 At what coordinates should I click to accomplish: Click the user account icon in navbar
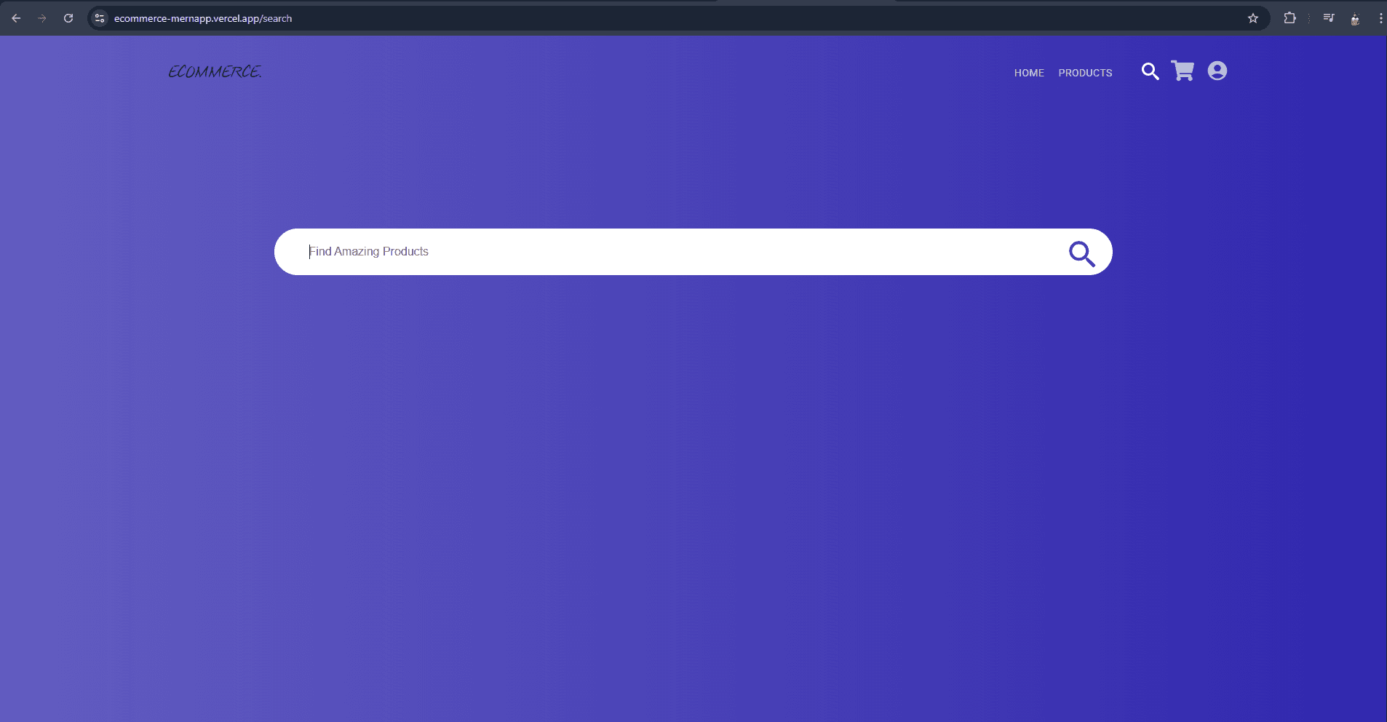[x=1218, y=71]
